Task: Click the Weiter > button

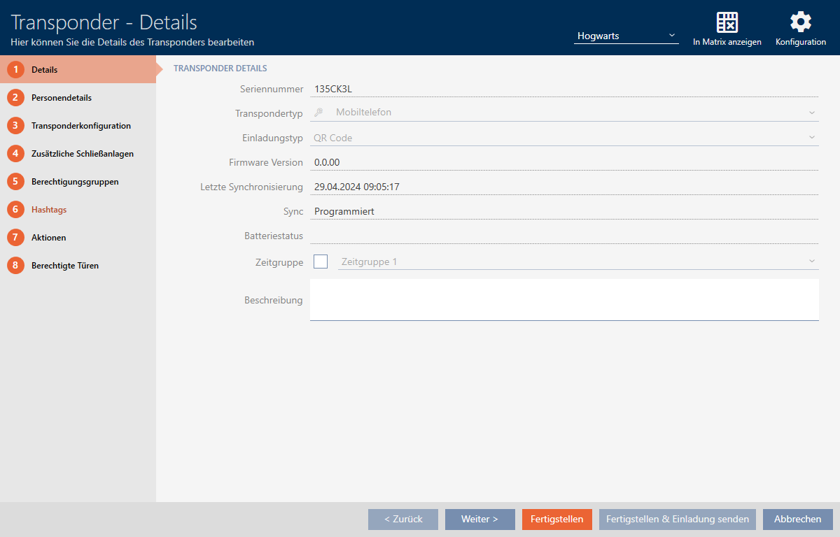Action: point(479,520)
